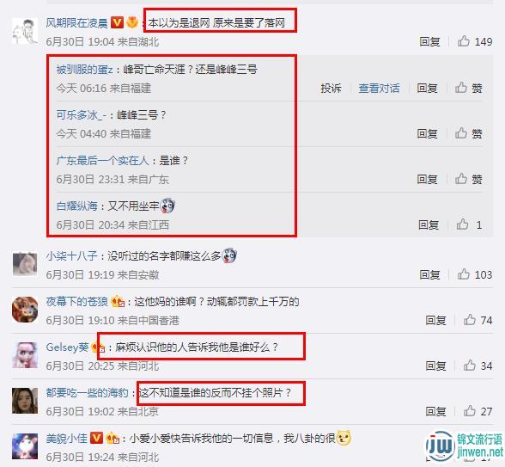The image size is (505, 467).
Task: Click 查看对话 link in first reply
Action: tap(379, 88)
